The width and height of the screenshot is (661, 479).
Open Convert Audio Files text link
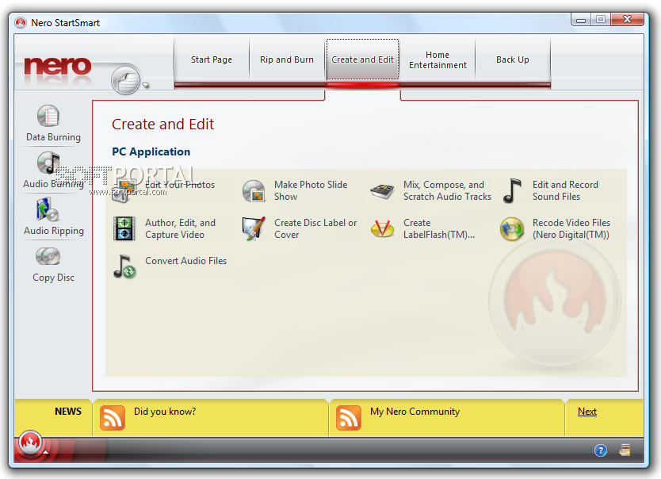pyautogui.click(x=186, y=261)
